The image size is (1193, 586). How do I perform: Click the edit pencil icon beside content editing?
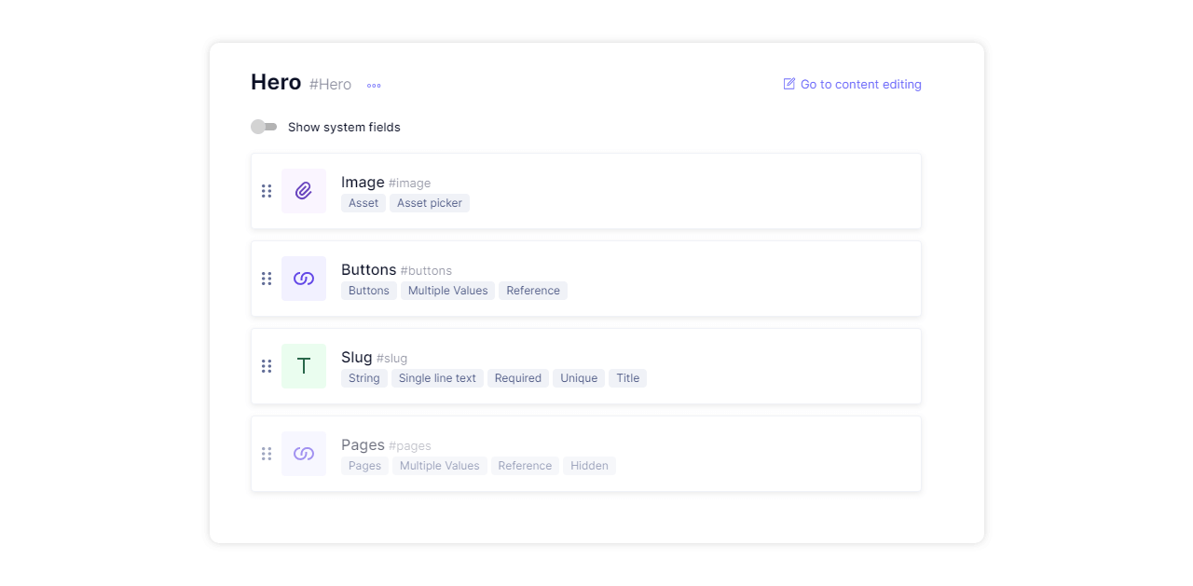pyautogui.click(x=789, y=84)
